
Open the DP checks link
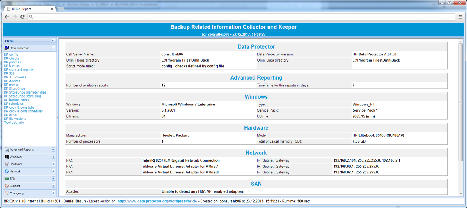12,58
